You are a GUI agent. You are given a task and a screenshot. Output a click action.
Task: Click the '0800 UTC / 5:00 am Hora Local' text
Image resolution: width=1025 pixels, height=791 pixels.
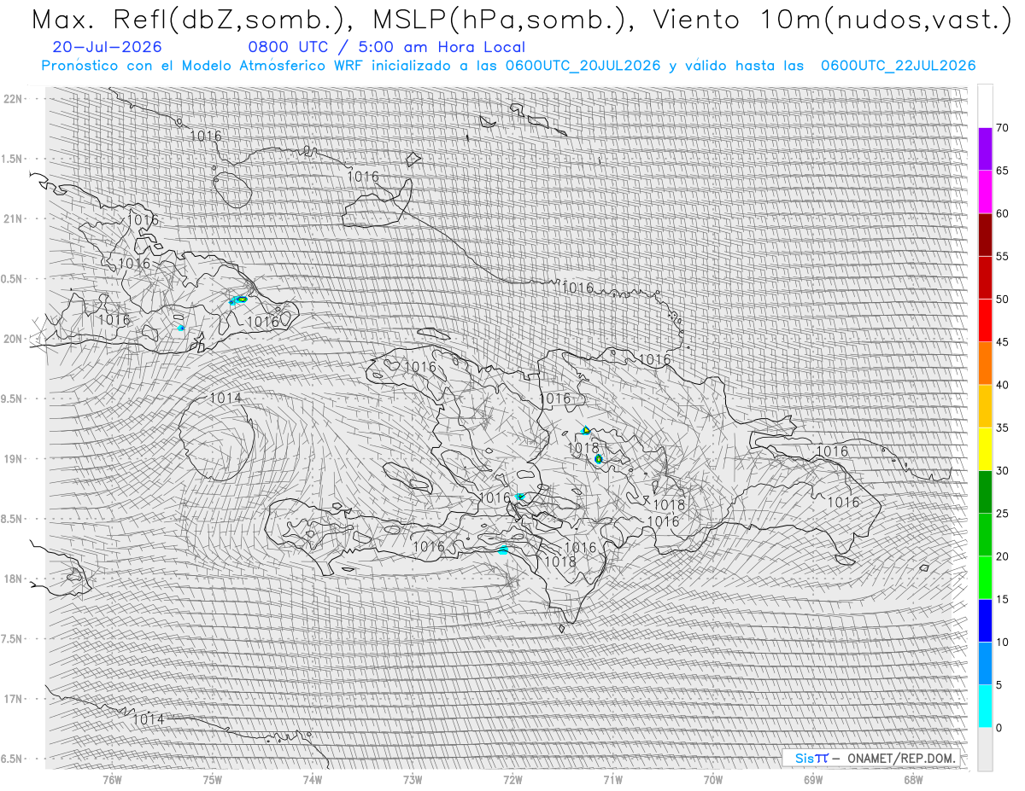click(x=387, y=47)
